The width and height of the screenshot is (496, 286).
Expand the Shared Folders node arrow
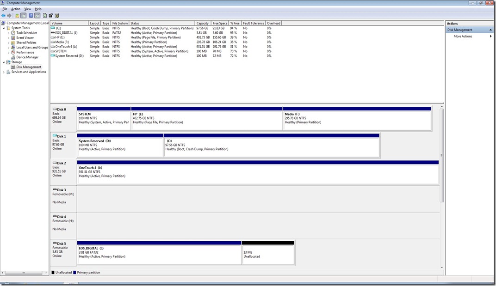8,43
